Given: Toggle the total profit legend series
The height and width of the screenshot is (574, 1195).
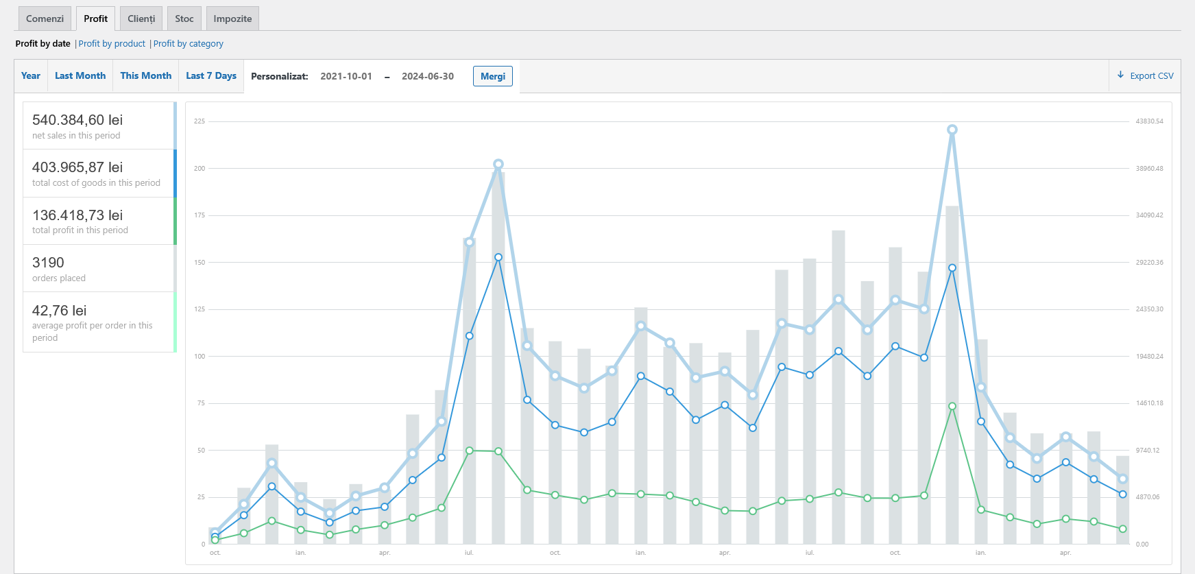Looking at the screenshot, I should (x=99, y=221).
